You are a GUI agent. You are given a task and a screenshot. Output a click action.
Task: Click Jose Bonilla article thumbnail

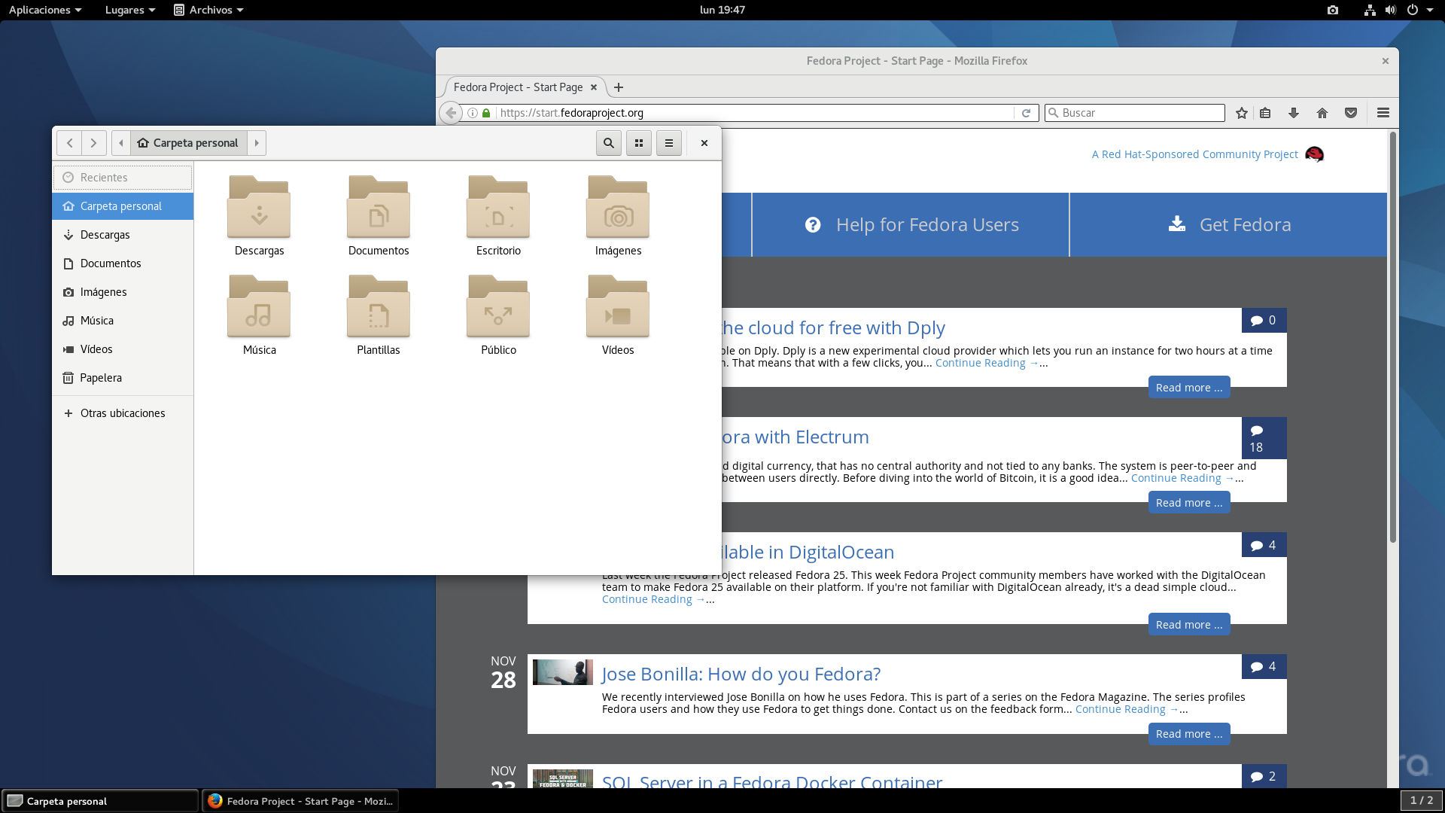(562, 672)
